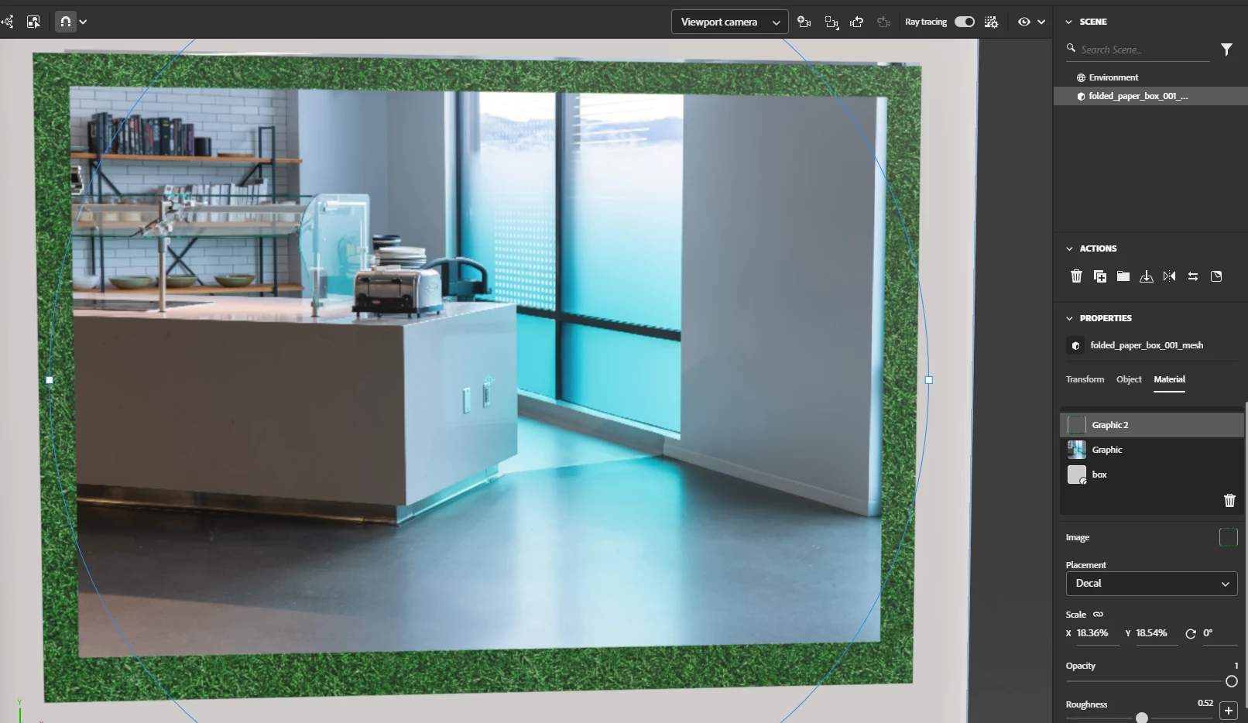Screen dimensions: 1248x723
Task: Click the Graphic 2 thumbnail
Action: pos(1077,425)
